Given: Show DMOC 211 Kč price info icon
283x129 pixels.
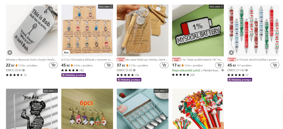Looking at the screenshot, I should pyautogui.click(x=247, y=70).
